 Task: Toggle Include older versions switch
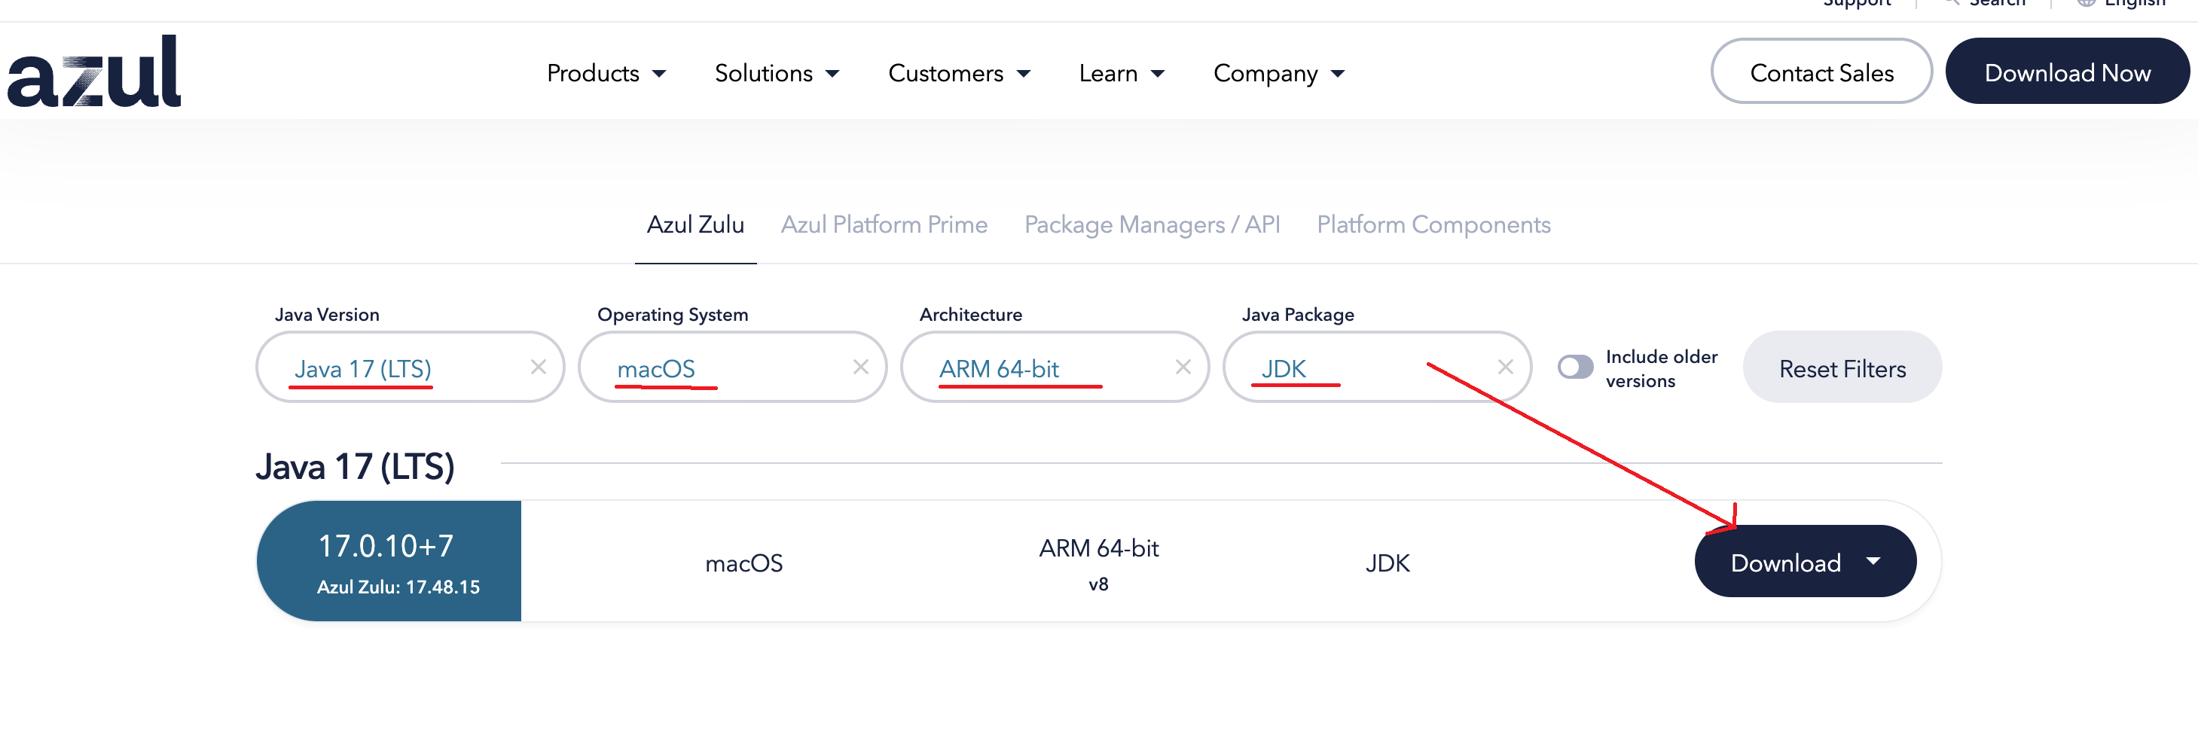[1575, 367]
